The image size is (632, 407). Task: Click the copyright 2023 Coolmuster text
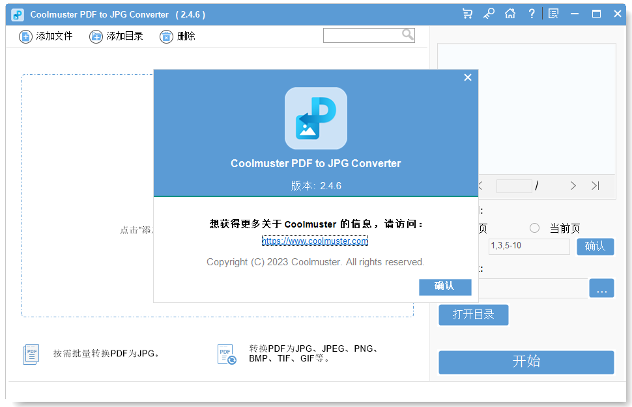315,262
